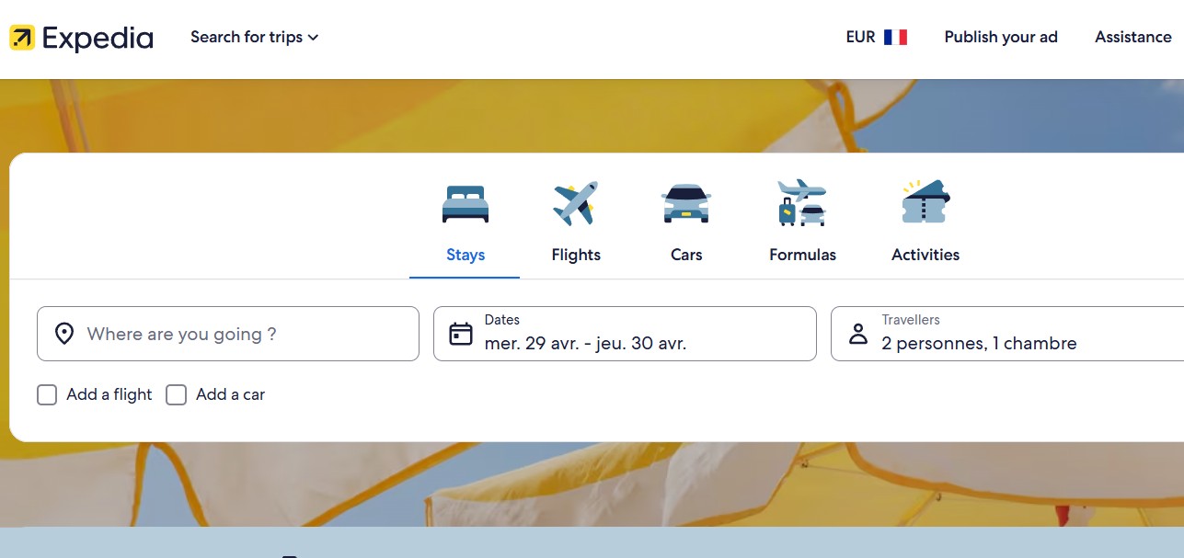Expand the Search for trips menu
Screen dimensions: 1184x558
pyautogui.click(x=255, y=38)
